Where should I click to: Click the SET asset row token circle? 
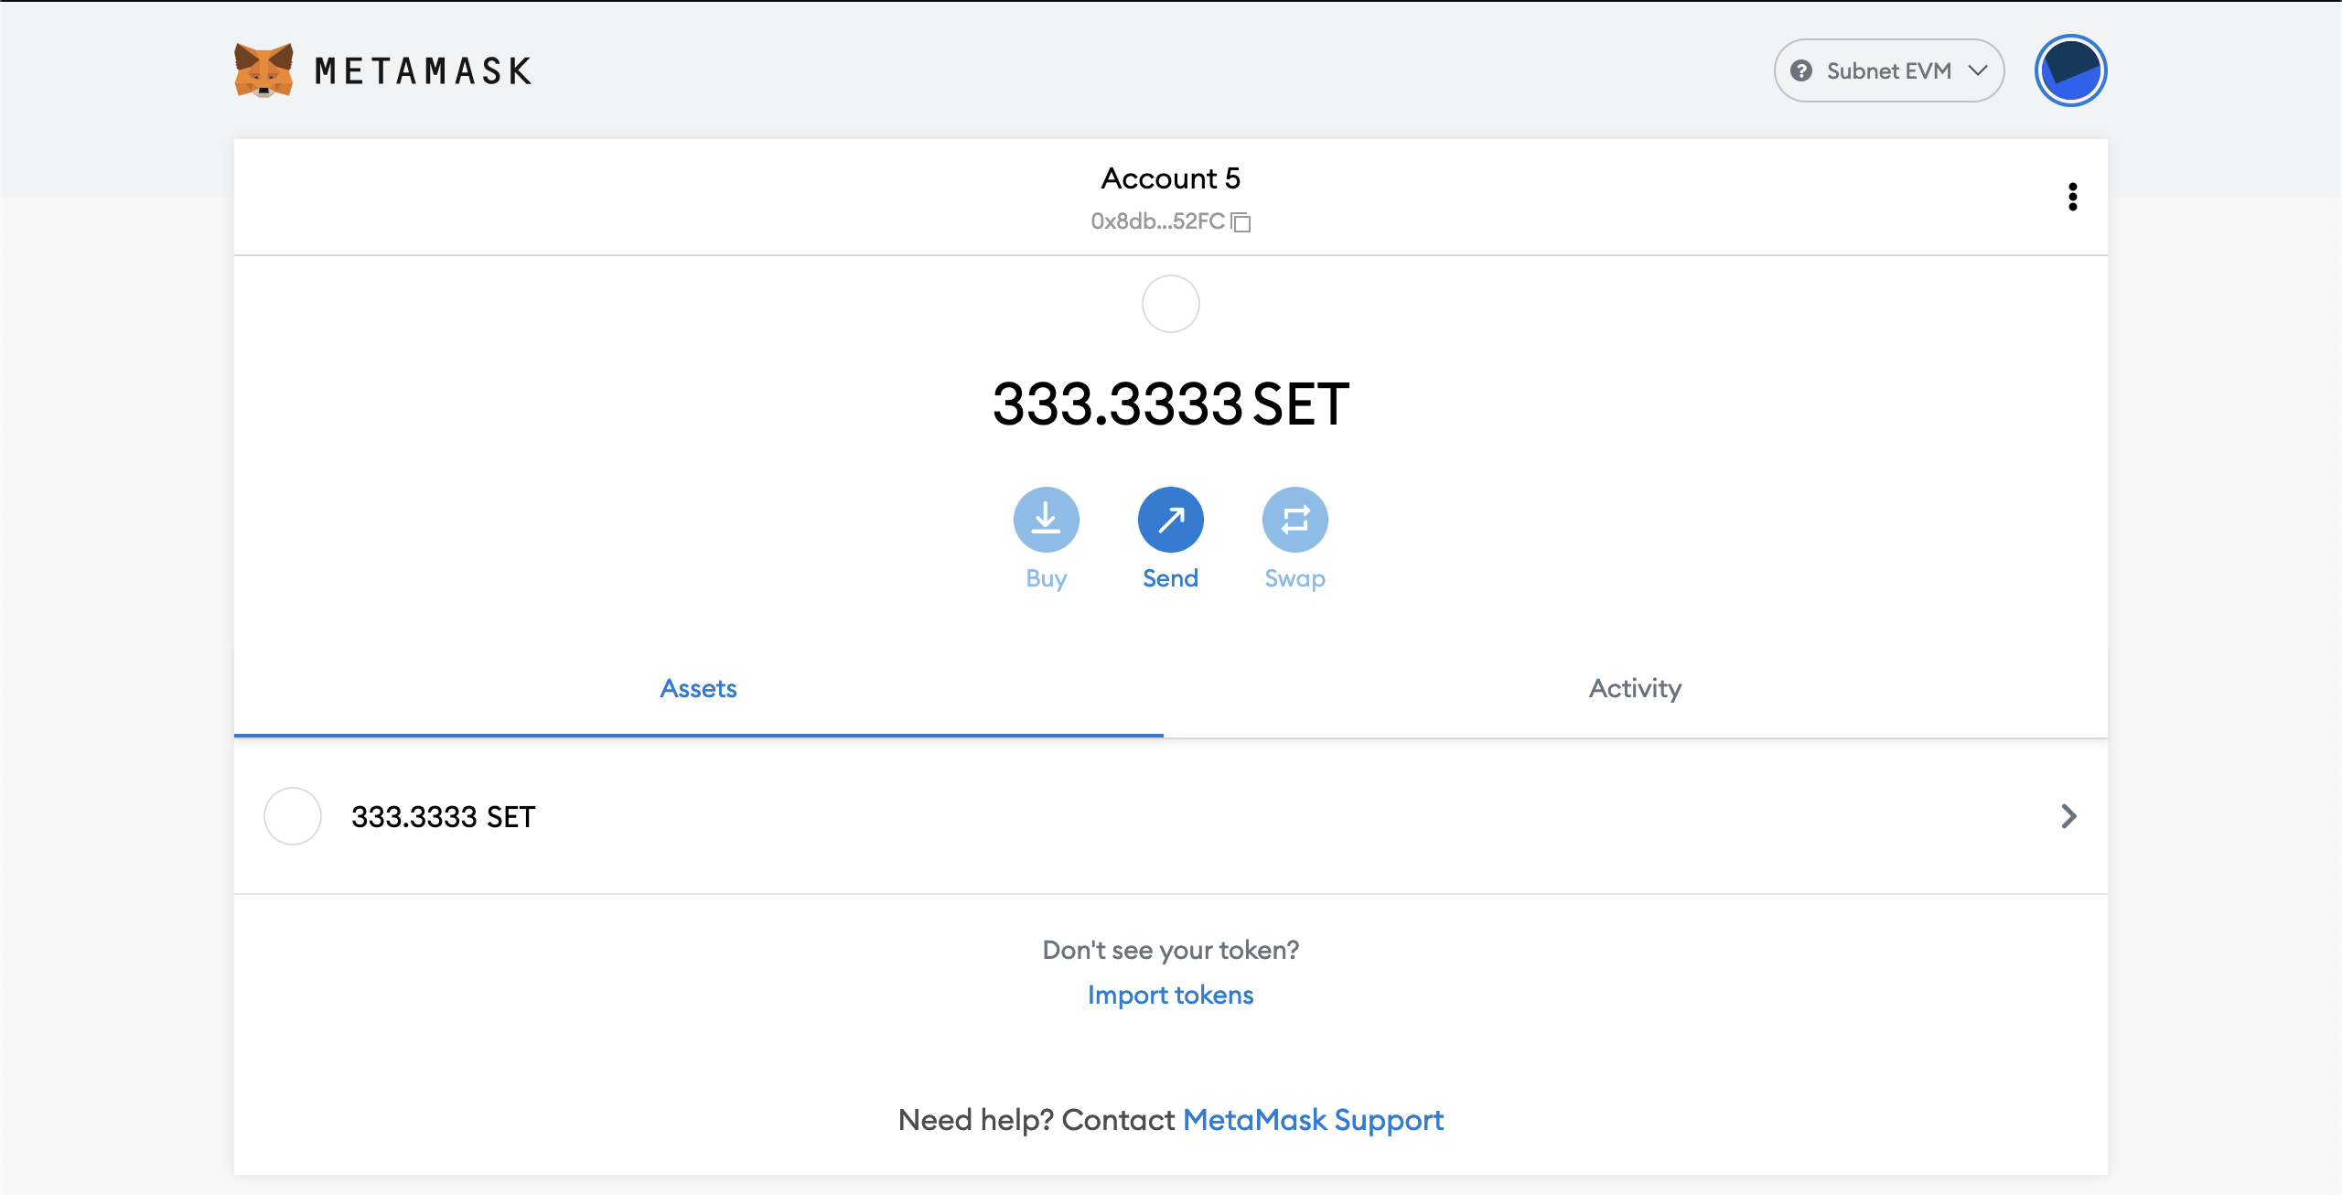(x=292, y=816)
